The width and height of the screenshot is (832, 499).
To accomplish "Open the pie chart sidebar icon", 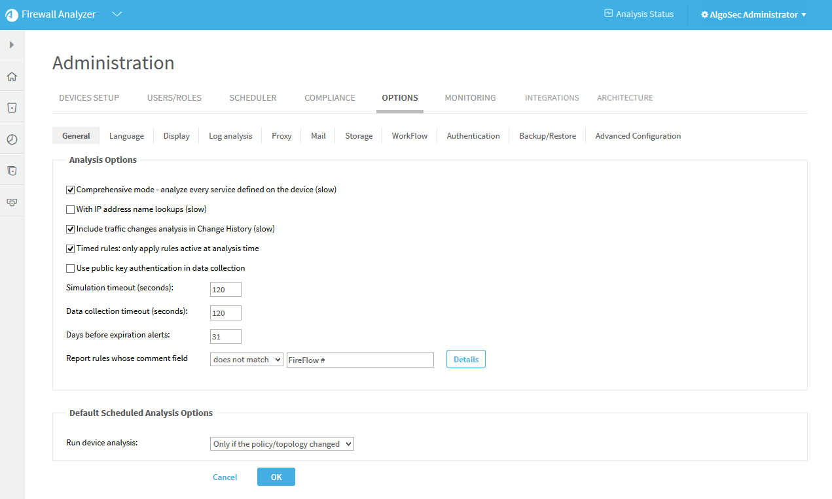I will pyautogui.click(x=12, y=139).
